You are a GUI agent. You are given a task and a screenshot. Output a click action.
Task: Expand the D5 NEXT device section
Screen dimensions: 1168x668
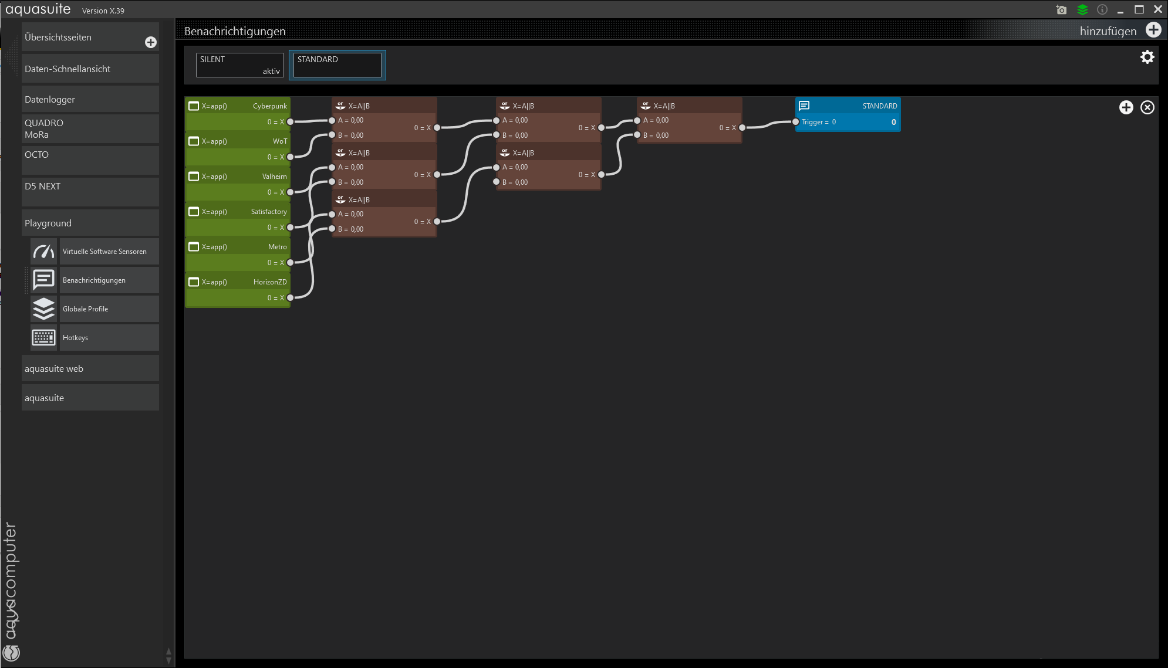[x=90, y=191]
